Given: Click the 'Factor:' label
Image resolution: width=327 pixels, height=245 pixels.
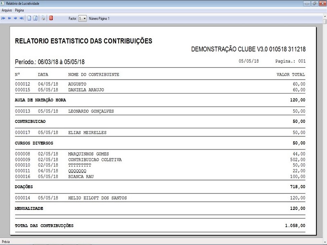Looking at the screenshot, I should [73, 18].
